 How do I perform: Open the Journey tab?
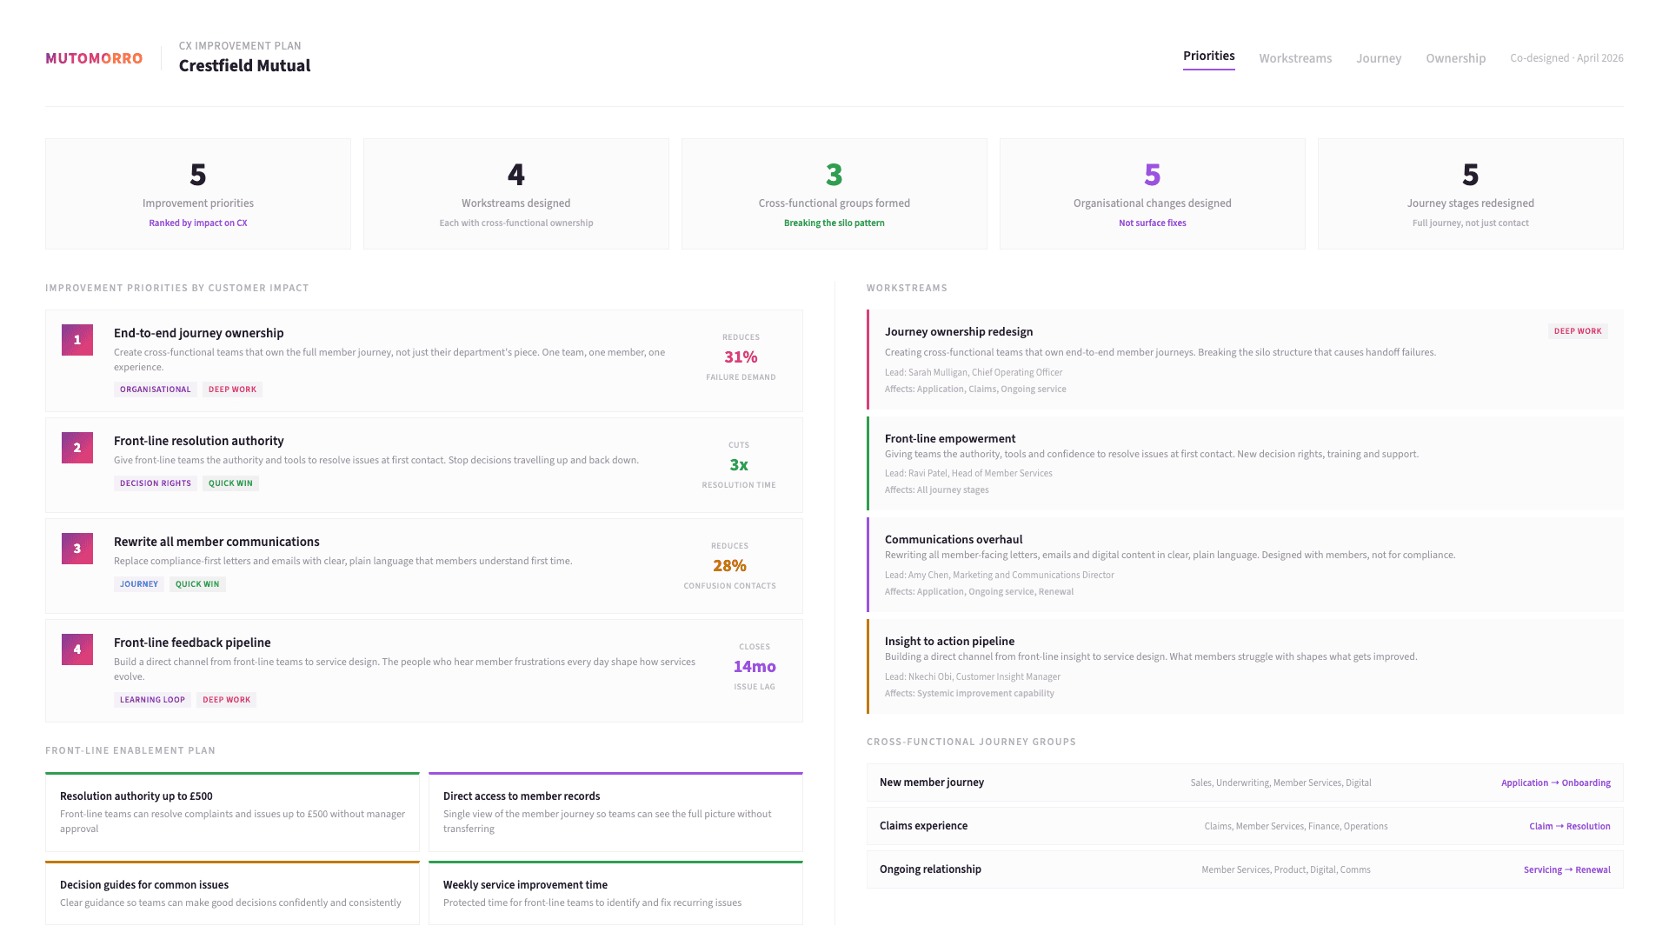1379,58
